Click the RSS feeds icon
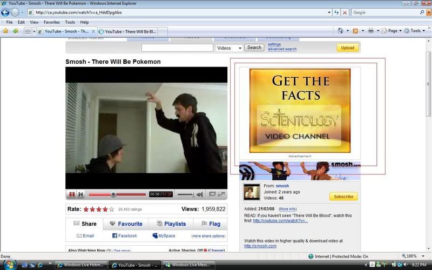Image resolution: width=432 pixels, height=270 pixels. pyautogui.click(x=355, y=31)
